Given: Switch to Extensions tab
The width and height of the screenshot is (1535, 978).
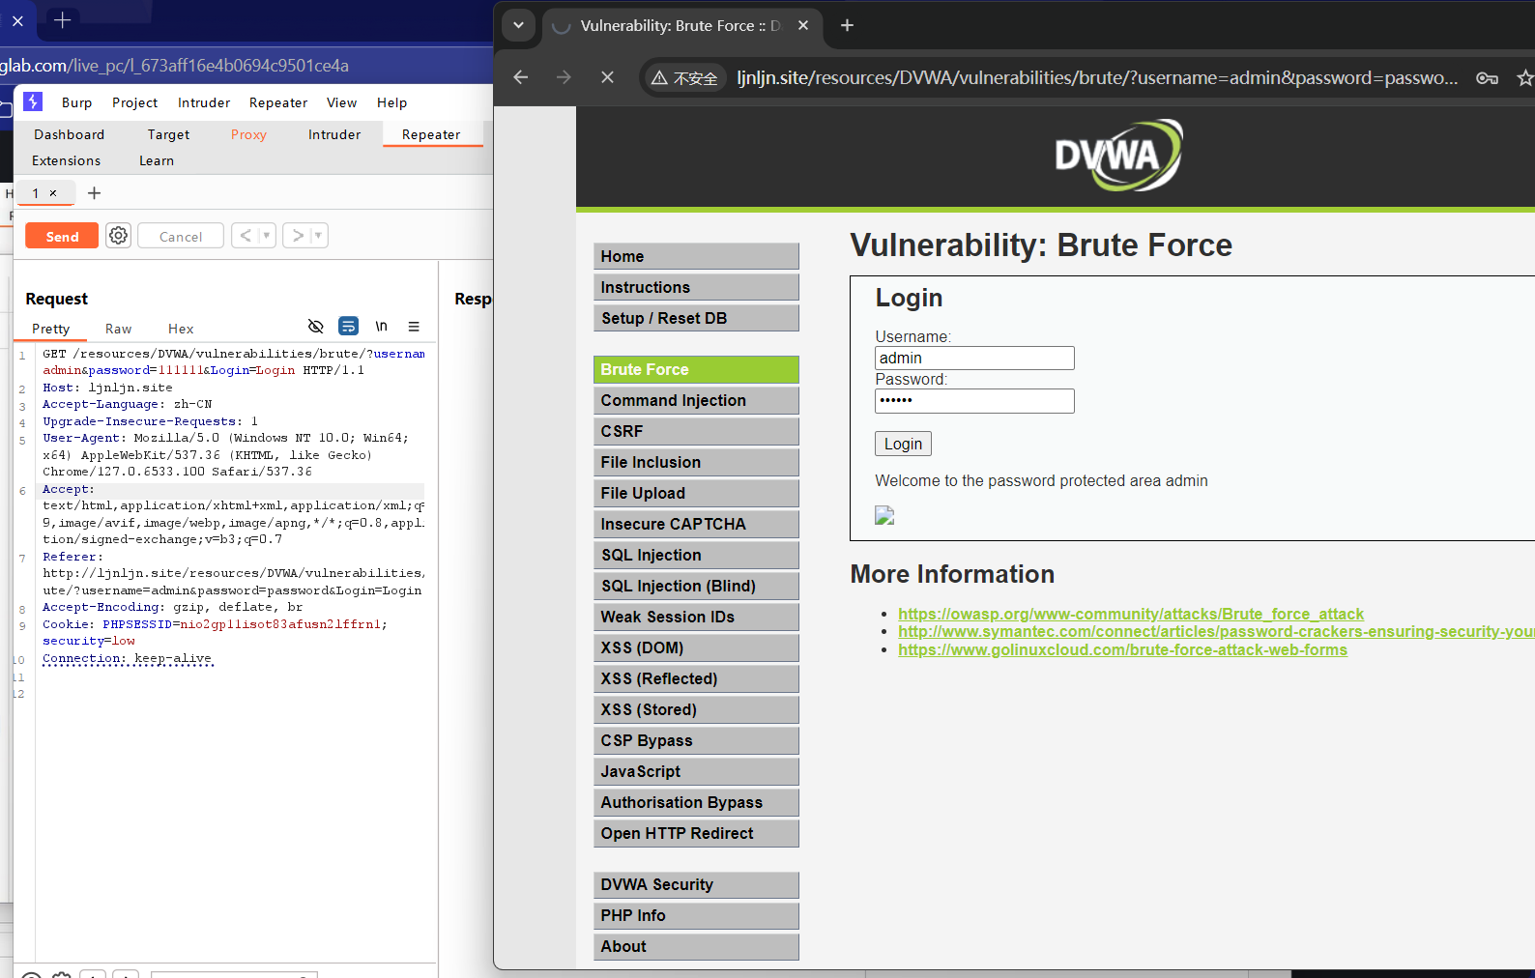Looking at the screenshot, I should (66, 160).
